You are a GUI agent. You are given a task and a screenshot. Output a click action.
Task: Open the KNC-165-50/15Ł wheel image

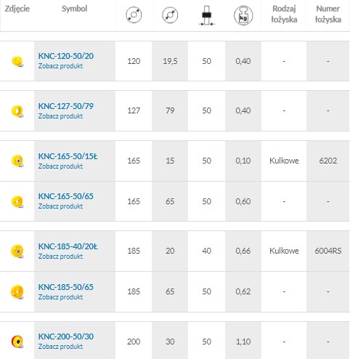17,161
